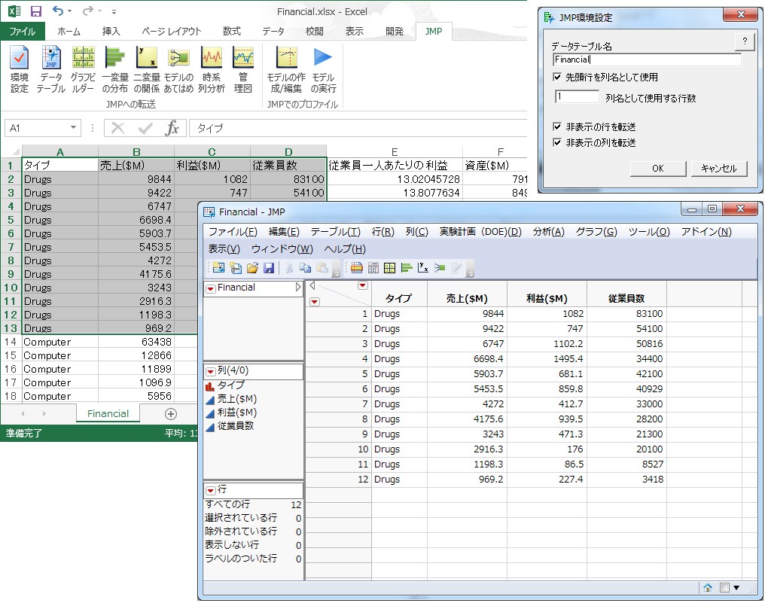The width and height of the screenshot is (765, 603).
Task: Click the paste icon in JMP toolbar
Action: 322,267
